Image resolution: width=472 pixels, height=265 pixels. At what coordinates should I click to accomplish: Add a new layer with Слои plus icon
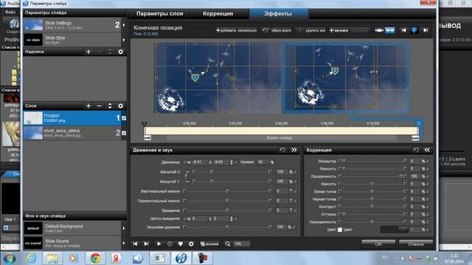tap(88, 106)
